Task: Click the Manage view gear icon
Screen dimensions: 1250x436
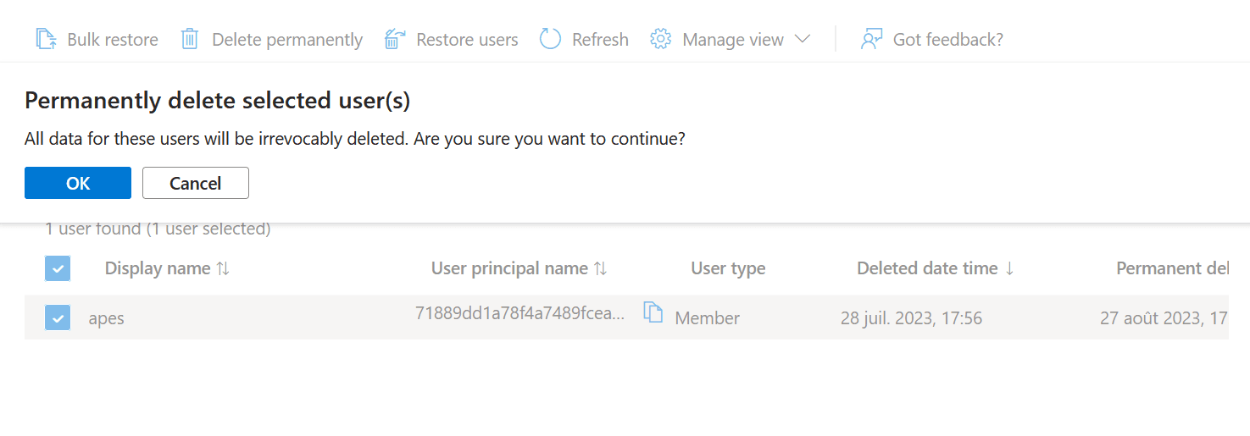Action: point(661,39)
